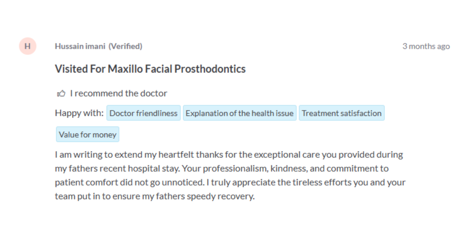Click the 'Happy with:' label

(x=79, y=113)
